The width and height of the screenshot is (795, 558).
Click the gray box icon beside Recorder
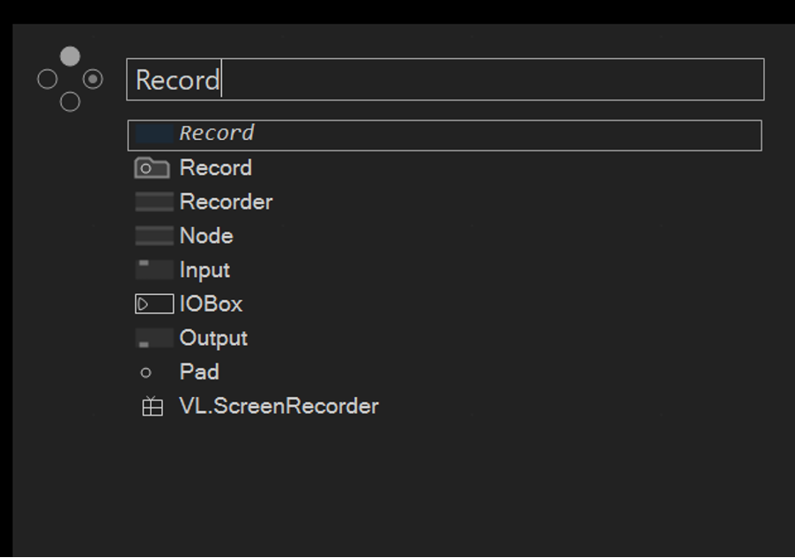(154, 202)
